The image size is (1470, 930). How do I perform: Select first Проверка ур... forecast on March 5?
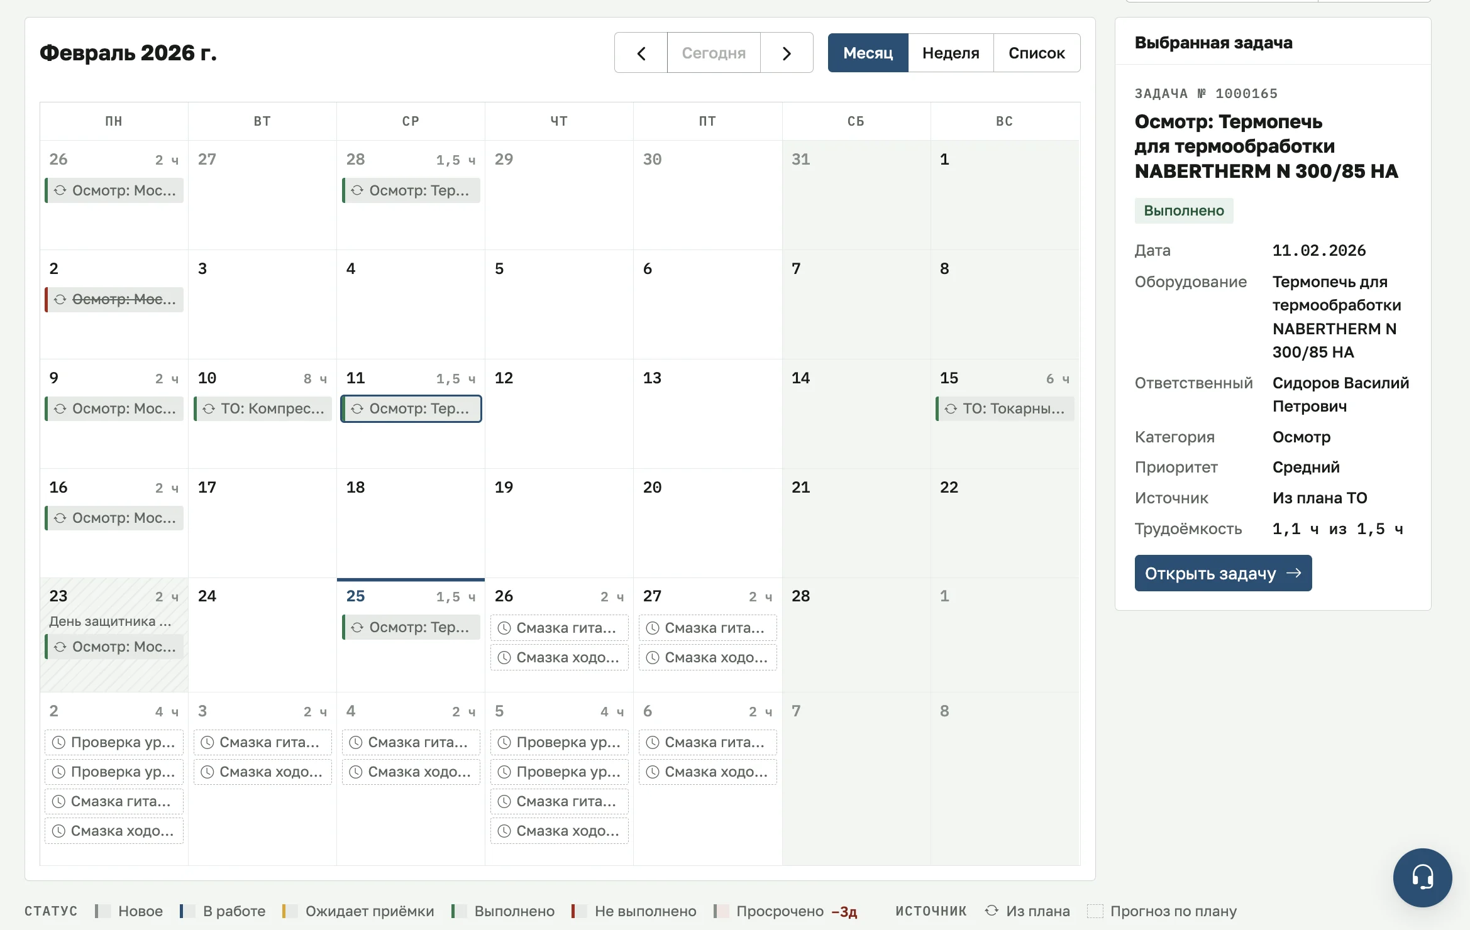[x=560, y=742]
